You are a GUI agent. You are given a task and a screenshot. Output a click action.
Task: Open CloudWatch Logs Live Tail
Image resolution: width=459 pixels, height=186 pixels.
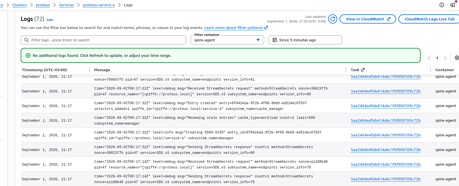429,19
